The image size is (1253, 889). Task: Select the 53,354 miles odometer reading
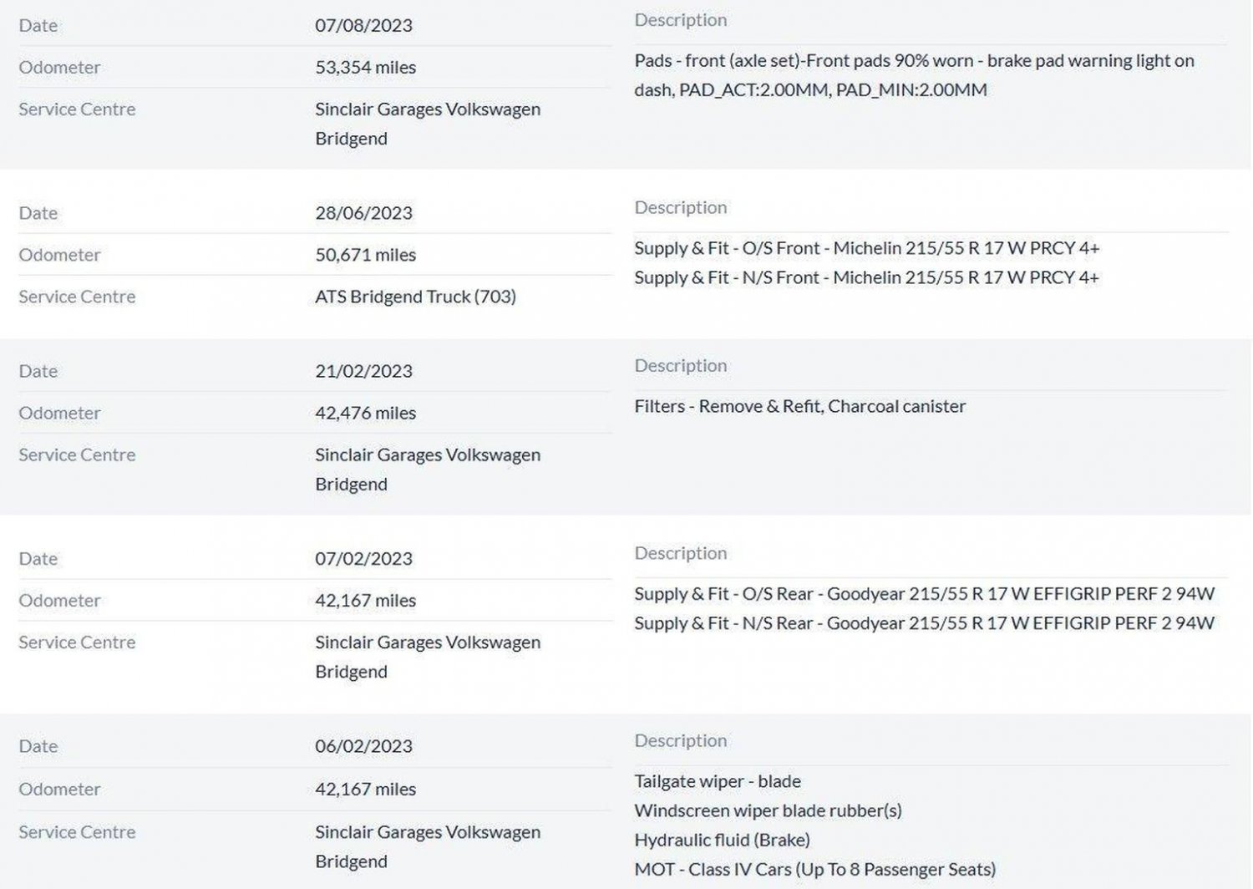[365, 67]
